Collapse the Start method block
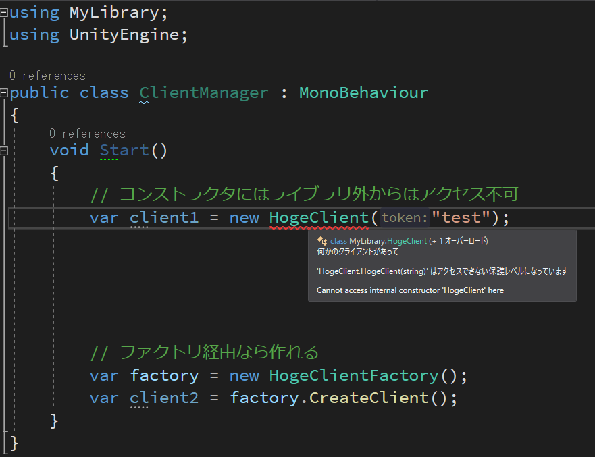This screenshot has width=595, height=457. pyautogui.click(x=4, y=151)
